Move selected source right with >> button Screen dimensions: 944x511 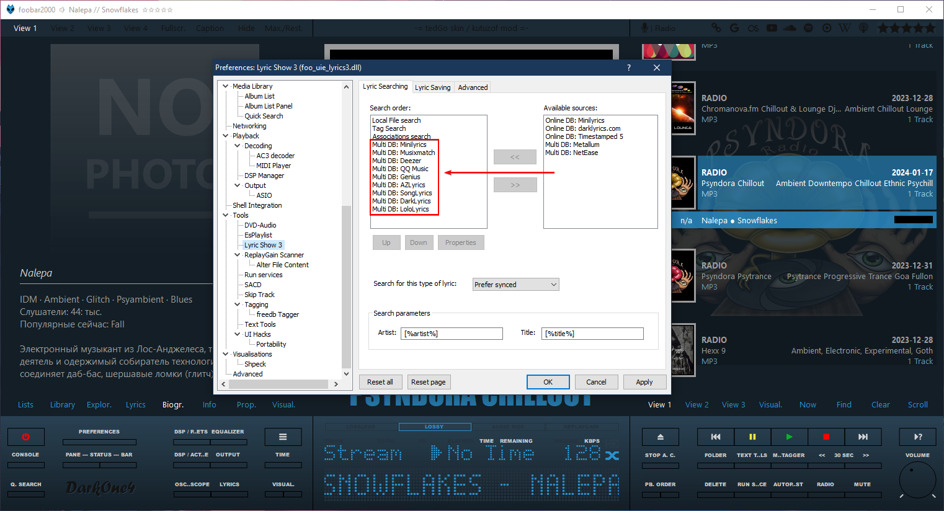coord(515,185)
